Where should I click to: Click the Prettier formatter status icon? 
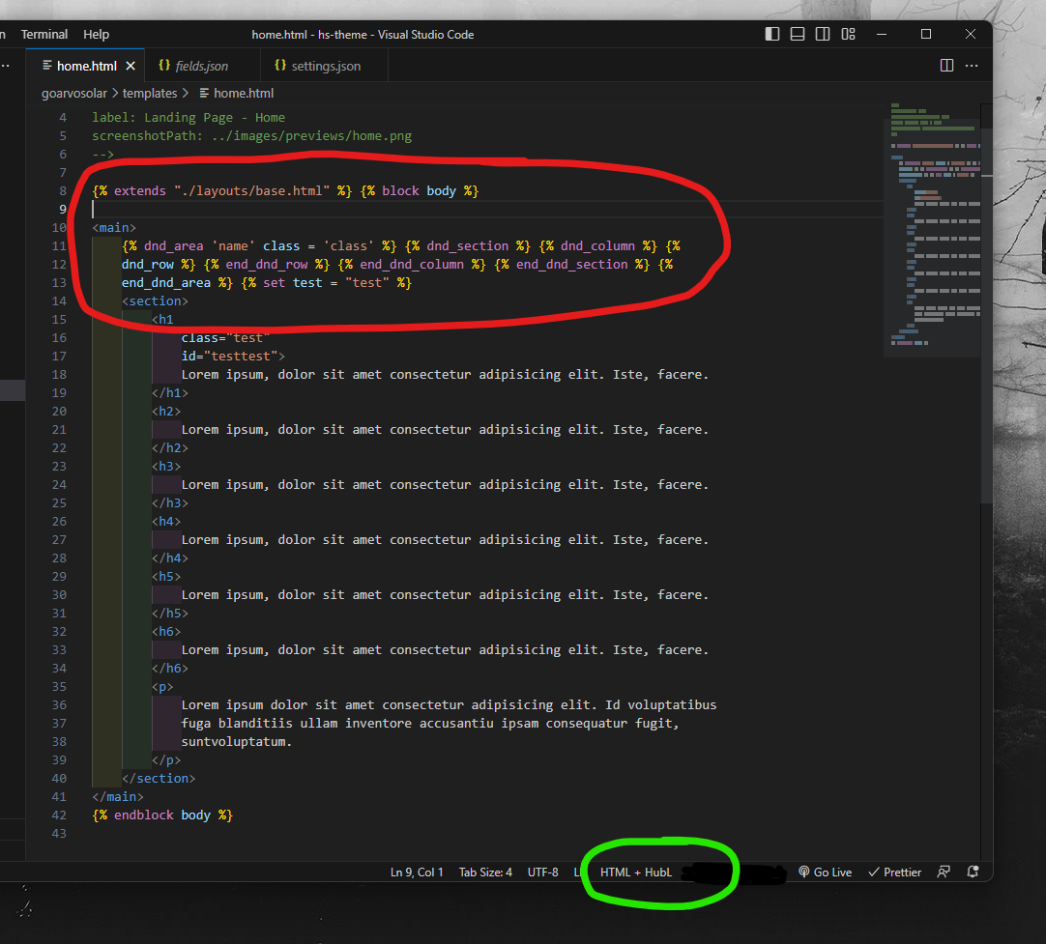coord(893,872)
